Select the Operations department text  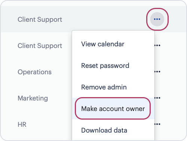coord(34,72)
